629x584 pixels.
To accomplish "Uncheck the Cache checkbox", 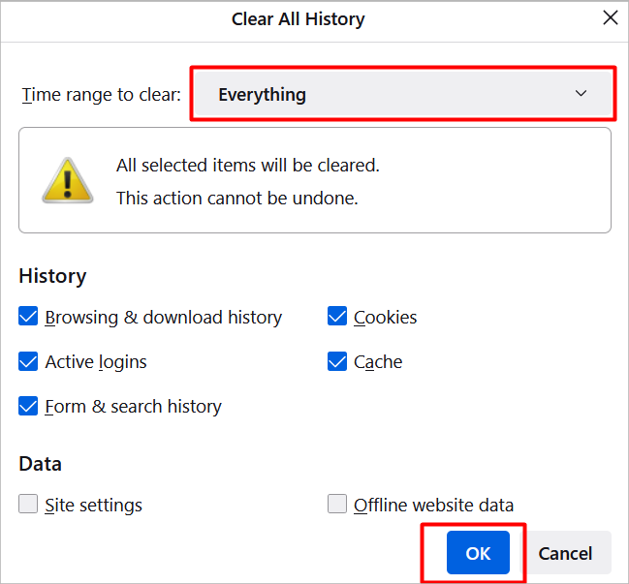I will tap(337, 361).
